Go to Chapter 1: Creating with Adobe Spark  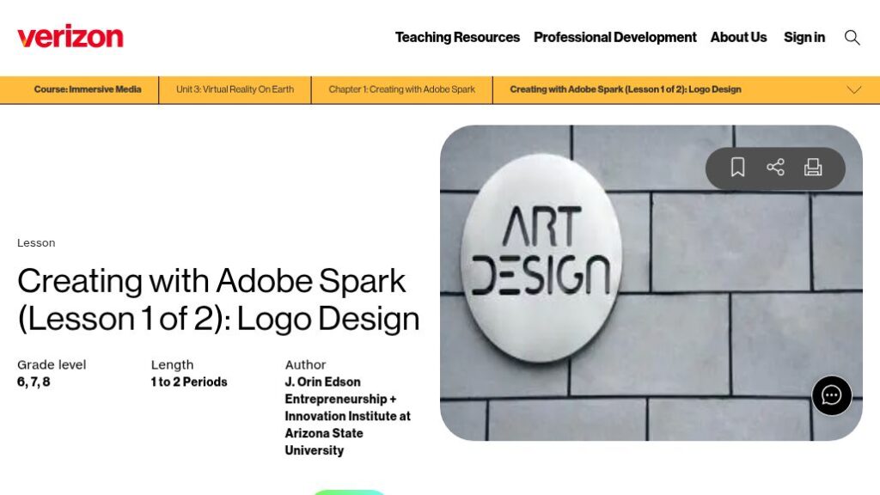(x=402, y=89)
